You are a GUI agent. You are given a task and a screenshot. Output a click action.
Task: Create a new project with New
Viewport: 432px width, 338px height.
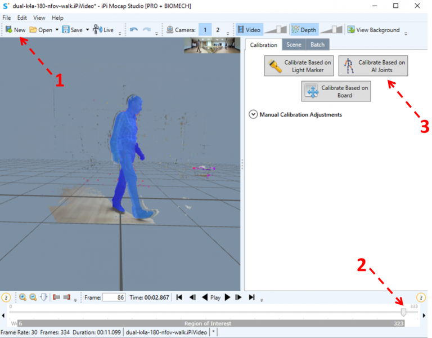tap(15, 30)
